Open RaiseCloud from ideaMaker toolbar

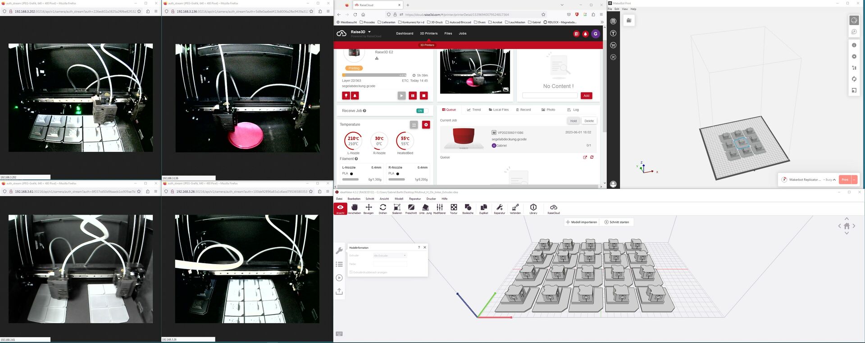[x=554, y=209]
